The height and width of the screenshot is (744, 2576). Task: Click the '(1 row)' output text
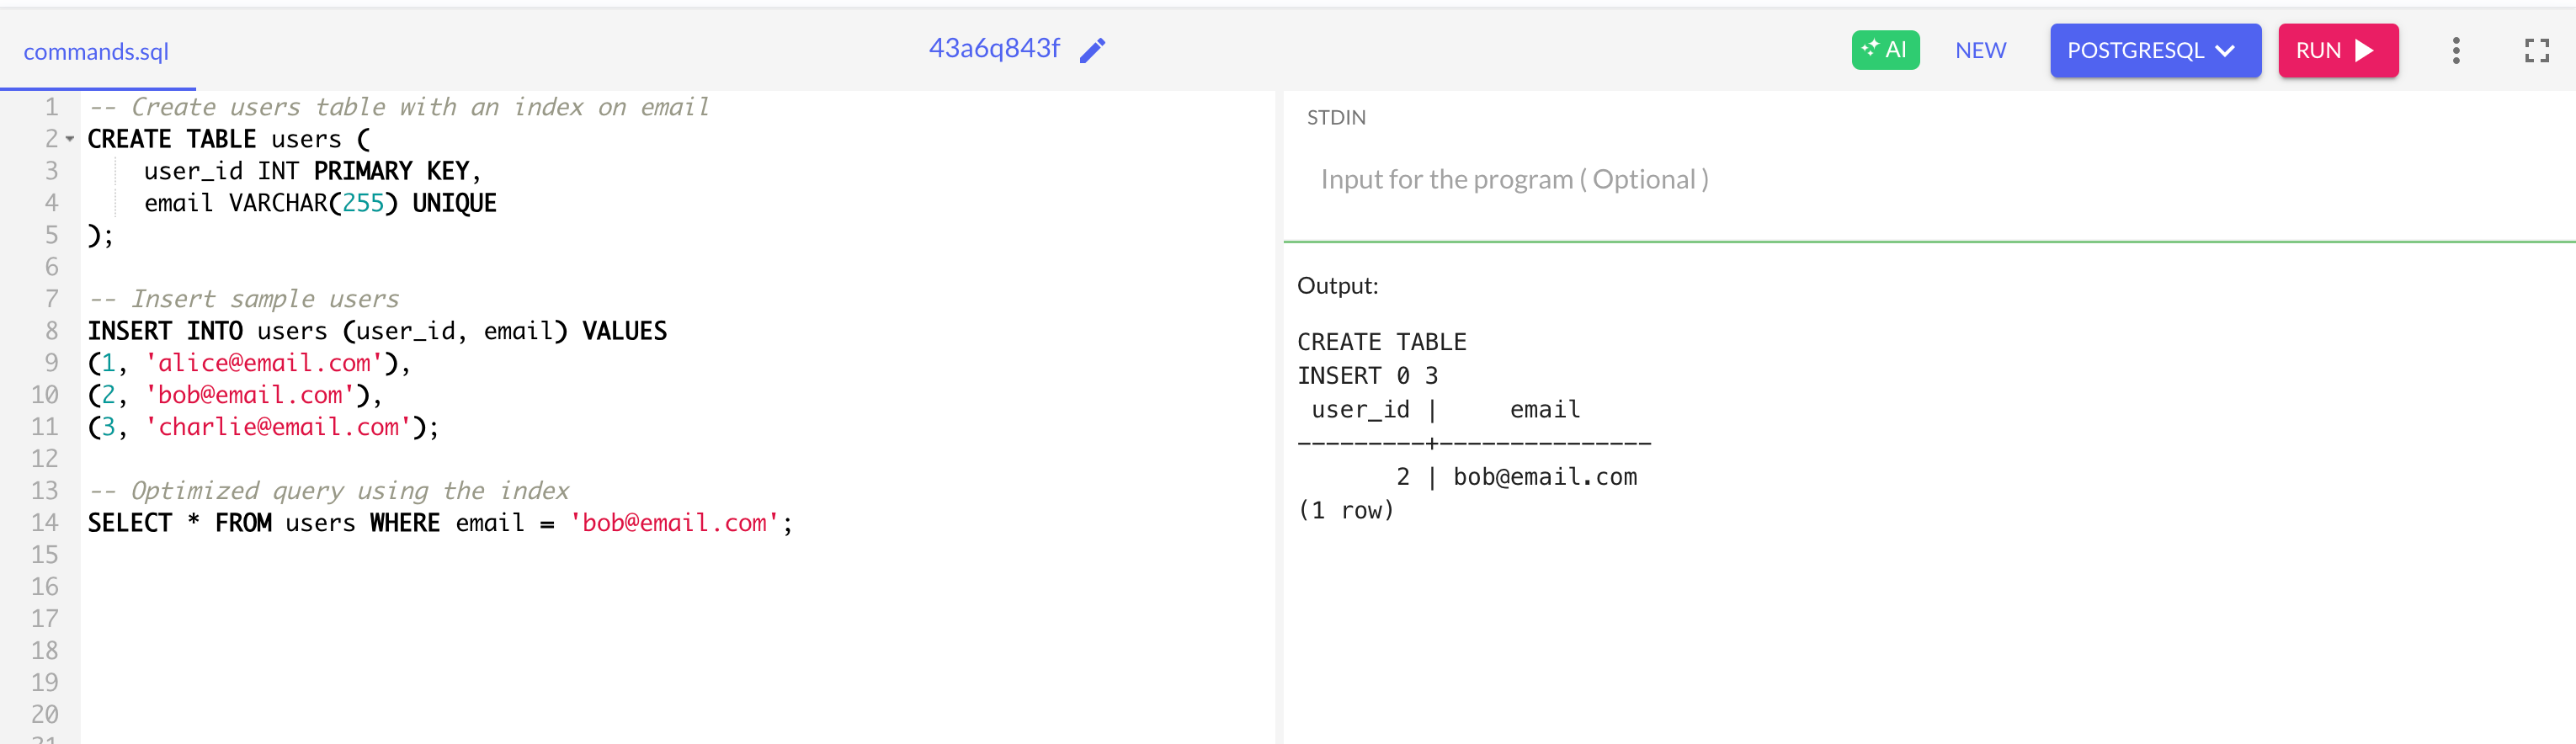(1345, 511)
